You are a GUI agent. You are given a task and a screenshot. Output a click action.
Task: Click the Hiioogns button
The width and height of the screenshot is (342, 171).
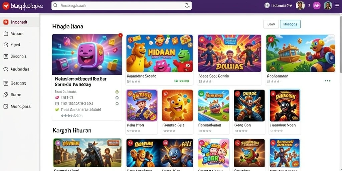[x=290, y=24]
